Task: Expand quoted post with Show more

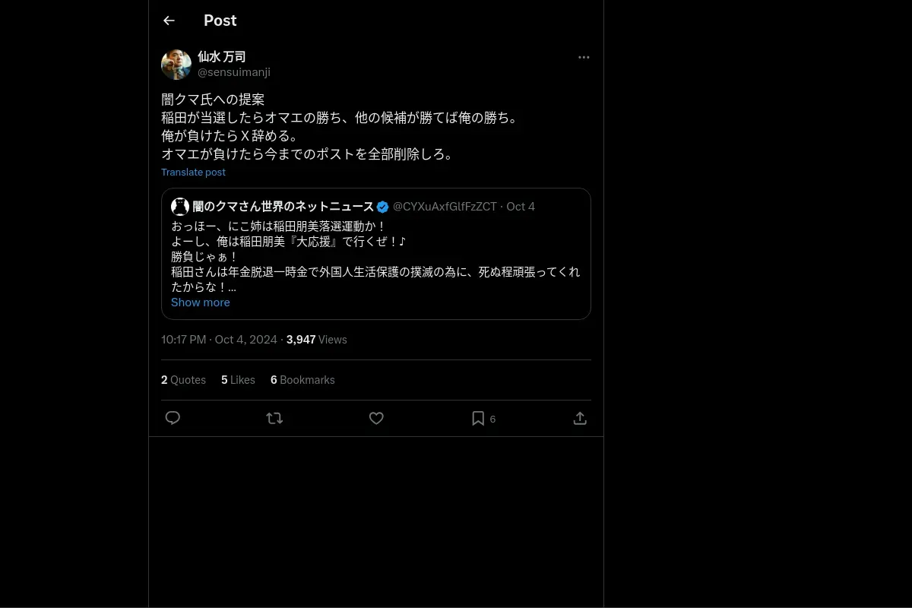Action: tap(200, 302)
